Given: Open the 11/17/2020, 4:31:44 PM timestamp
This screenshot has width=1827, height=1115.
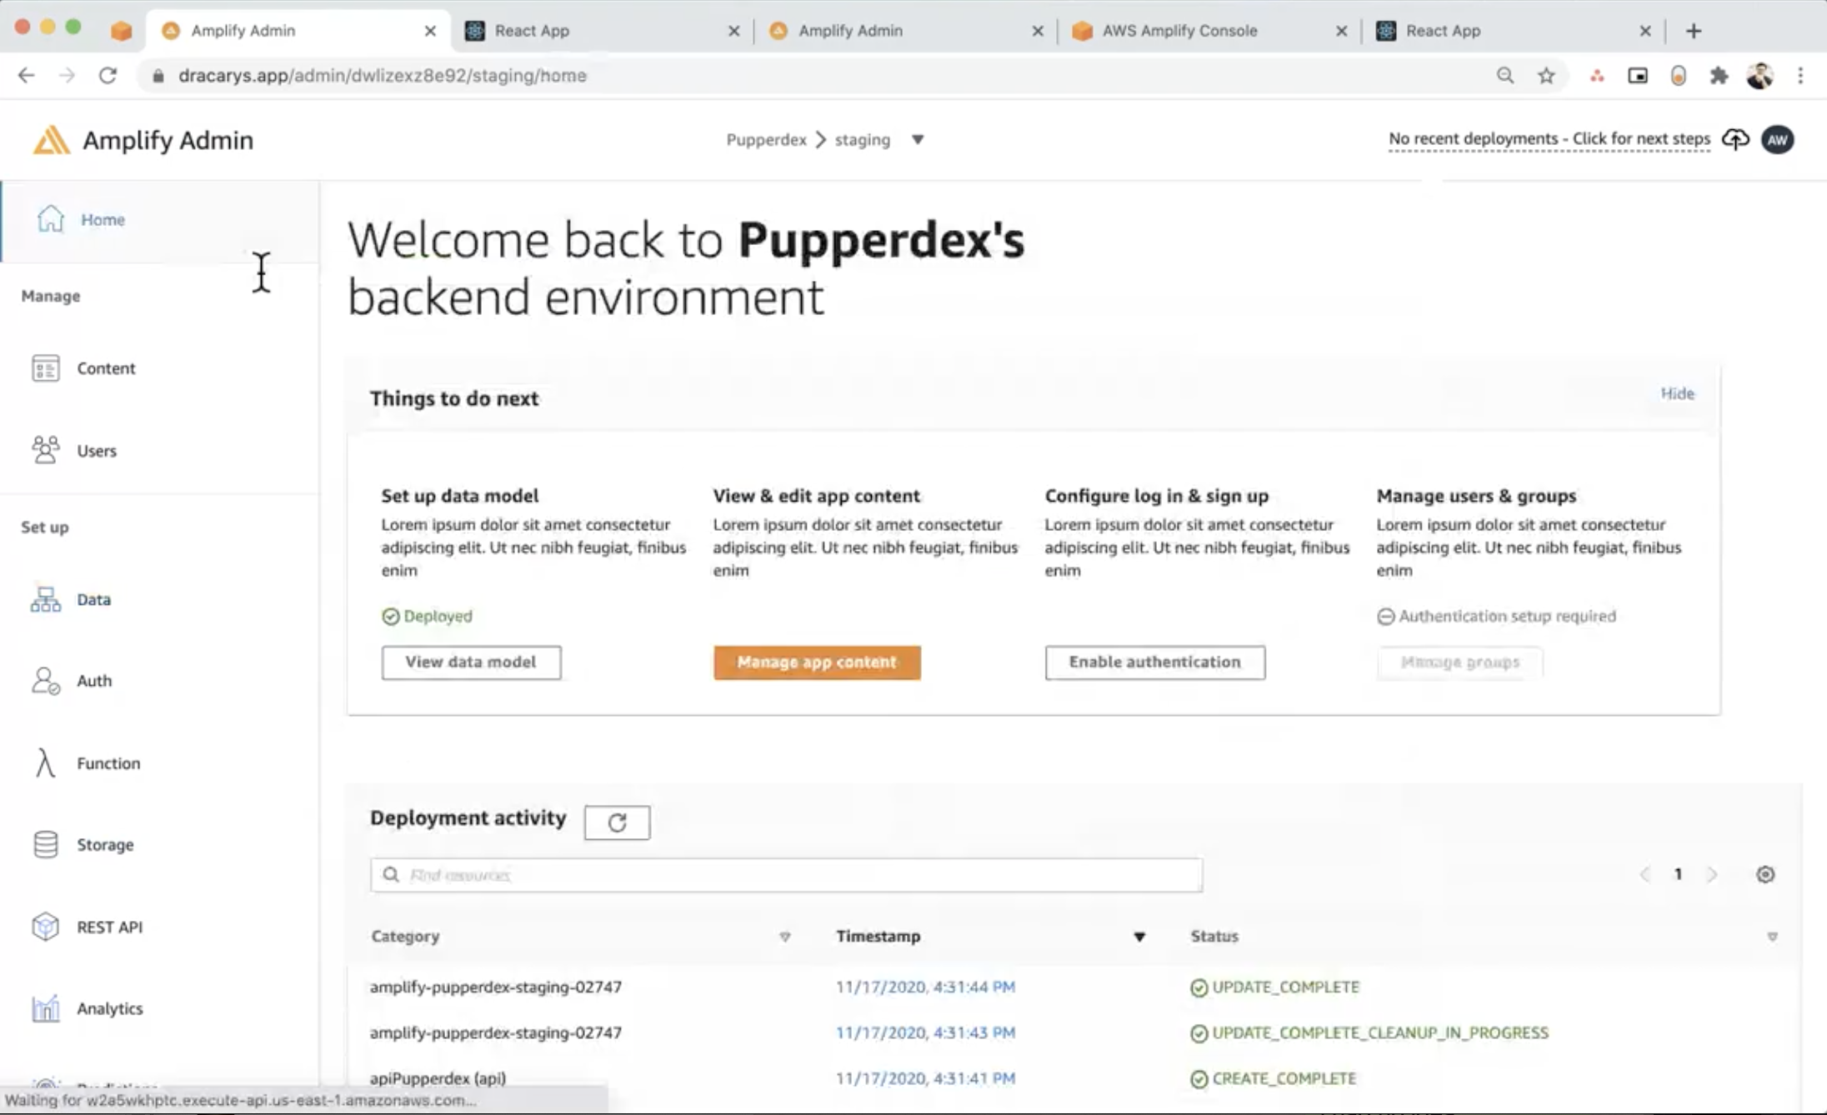Looking at the screenshot, I should point(925,987).
